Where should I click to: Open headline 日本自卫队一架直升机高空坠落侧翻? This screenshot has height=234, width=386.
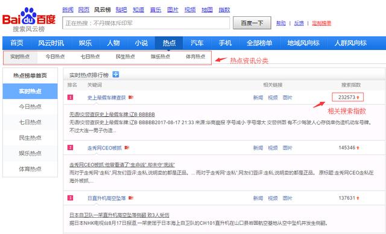[x=119, y=215]
